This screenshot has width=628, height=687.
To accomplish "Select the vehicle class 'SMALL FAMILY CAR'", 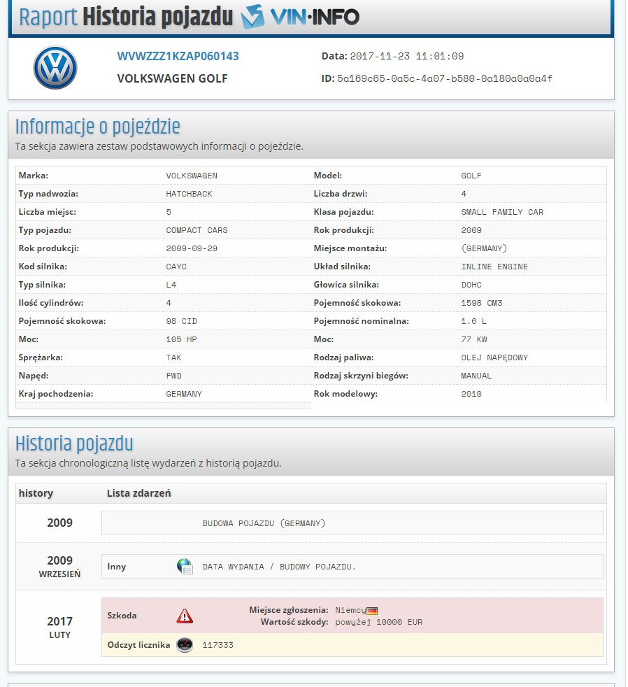I will click(x=502, y=212).
